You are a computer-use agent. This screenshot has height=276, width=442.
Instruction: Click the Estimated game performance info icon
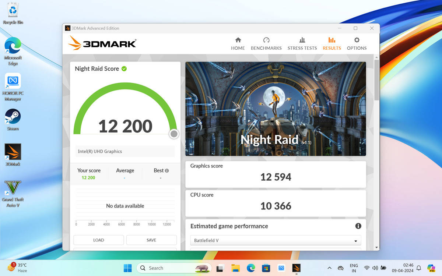358,226
